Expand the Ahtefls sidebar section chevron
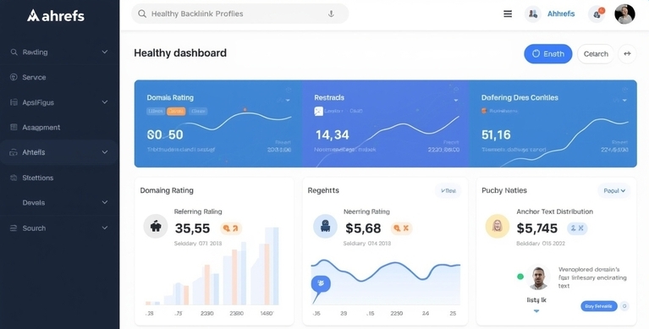649x329 pixels. point(105,152)
